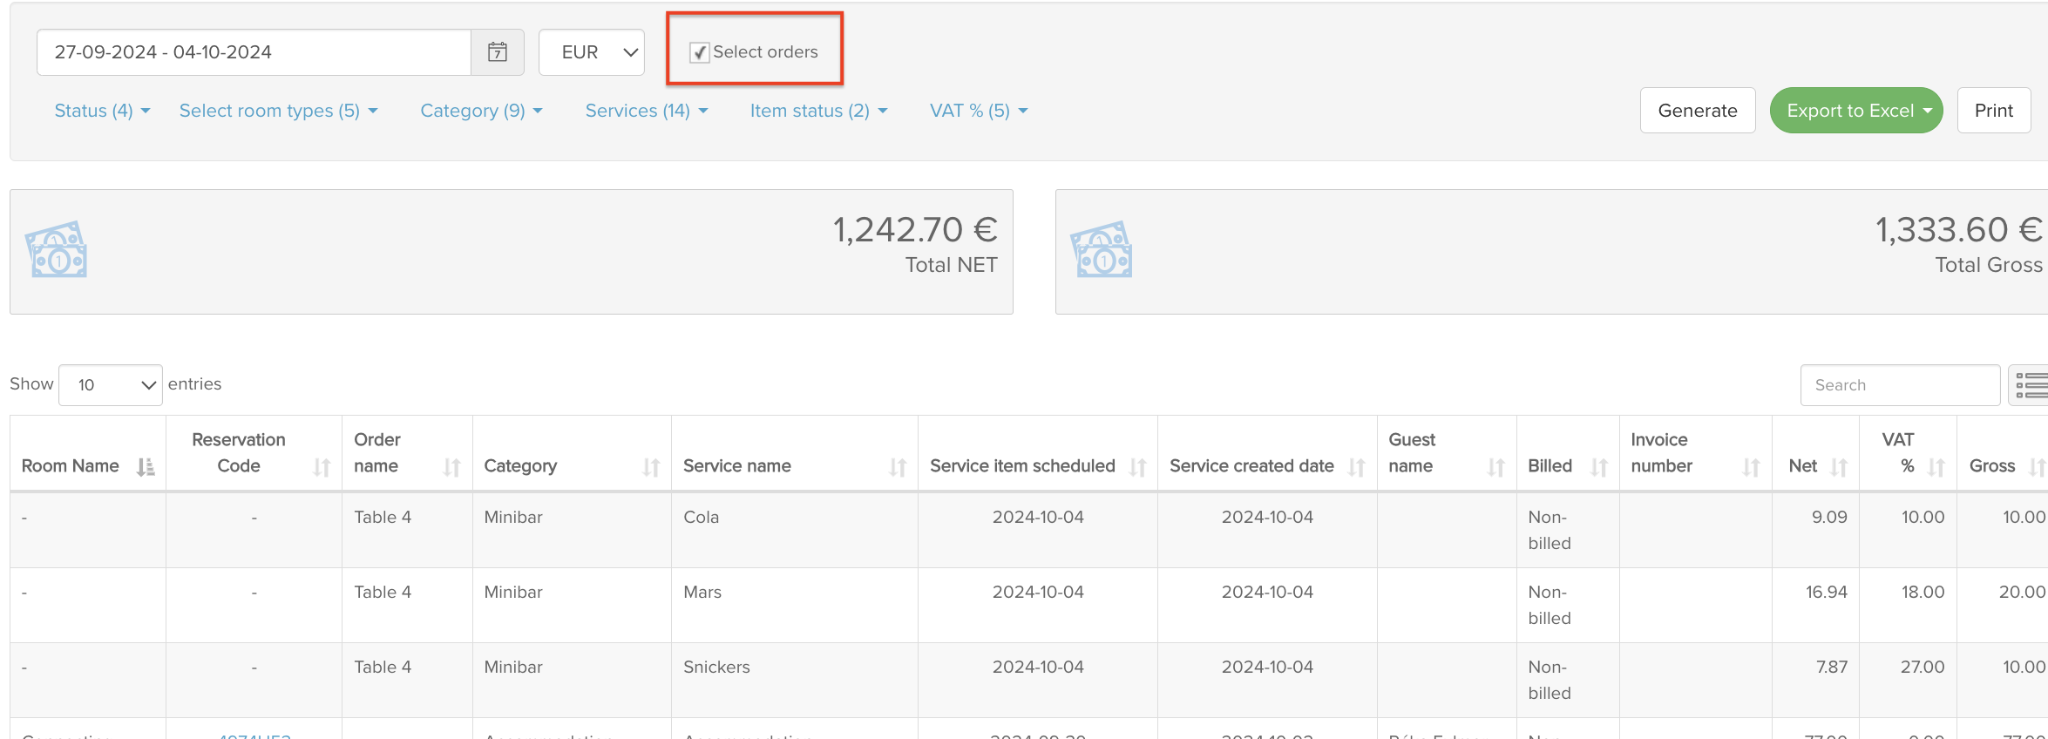Viewport: 2048px width, 739px height.
Task: Open the EUR currency dropdown
Action: coord(592,52)
